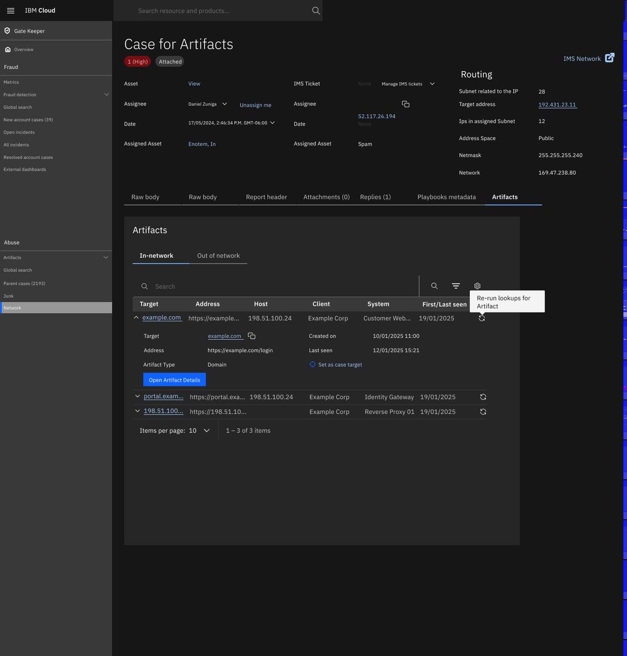Click Identity Gateway system cell
The height and width of the screenshot is (656, 627).
pyautogui.click(x=389, y=397)
